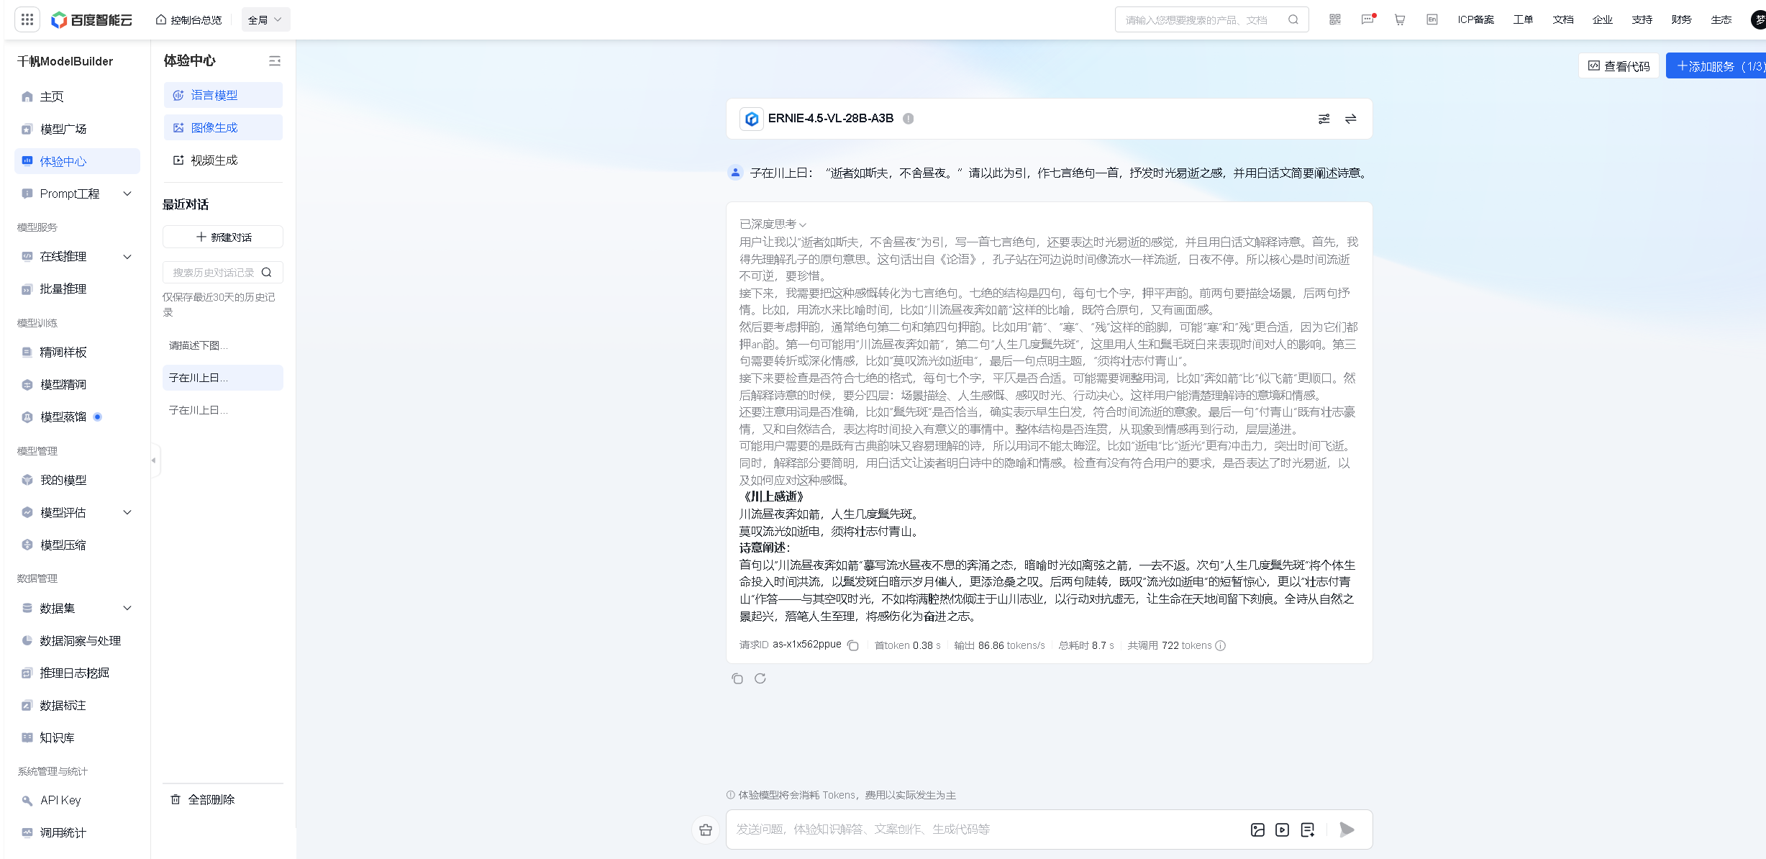Open the app grid menu icon
Viewport: 1766px width, 859px height.
(x=27, y=19)
